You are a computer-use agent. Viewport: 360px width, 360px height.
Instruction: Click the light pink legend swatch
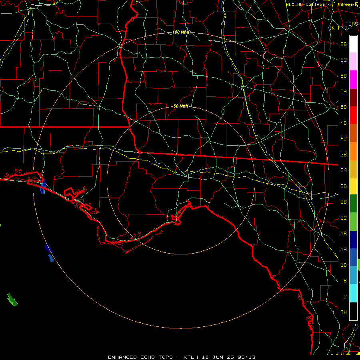coord(353,62)
